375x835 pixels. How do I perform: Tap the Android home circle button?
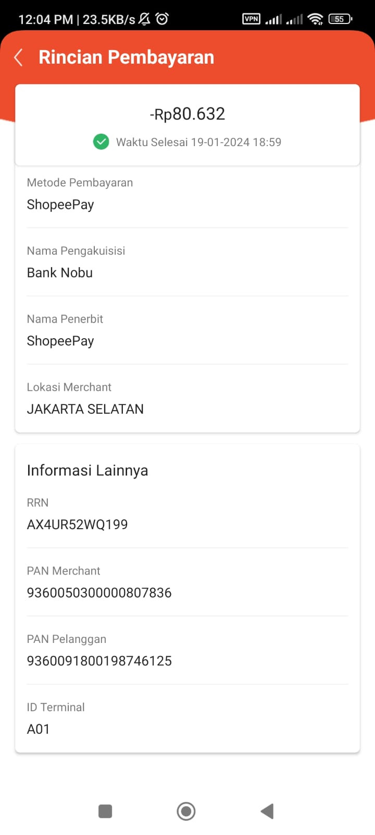(186, 811)
